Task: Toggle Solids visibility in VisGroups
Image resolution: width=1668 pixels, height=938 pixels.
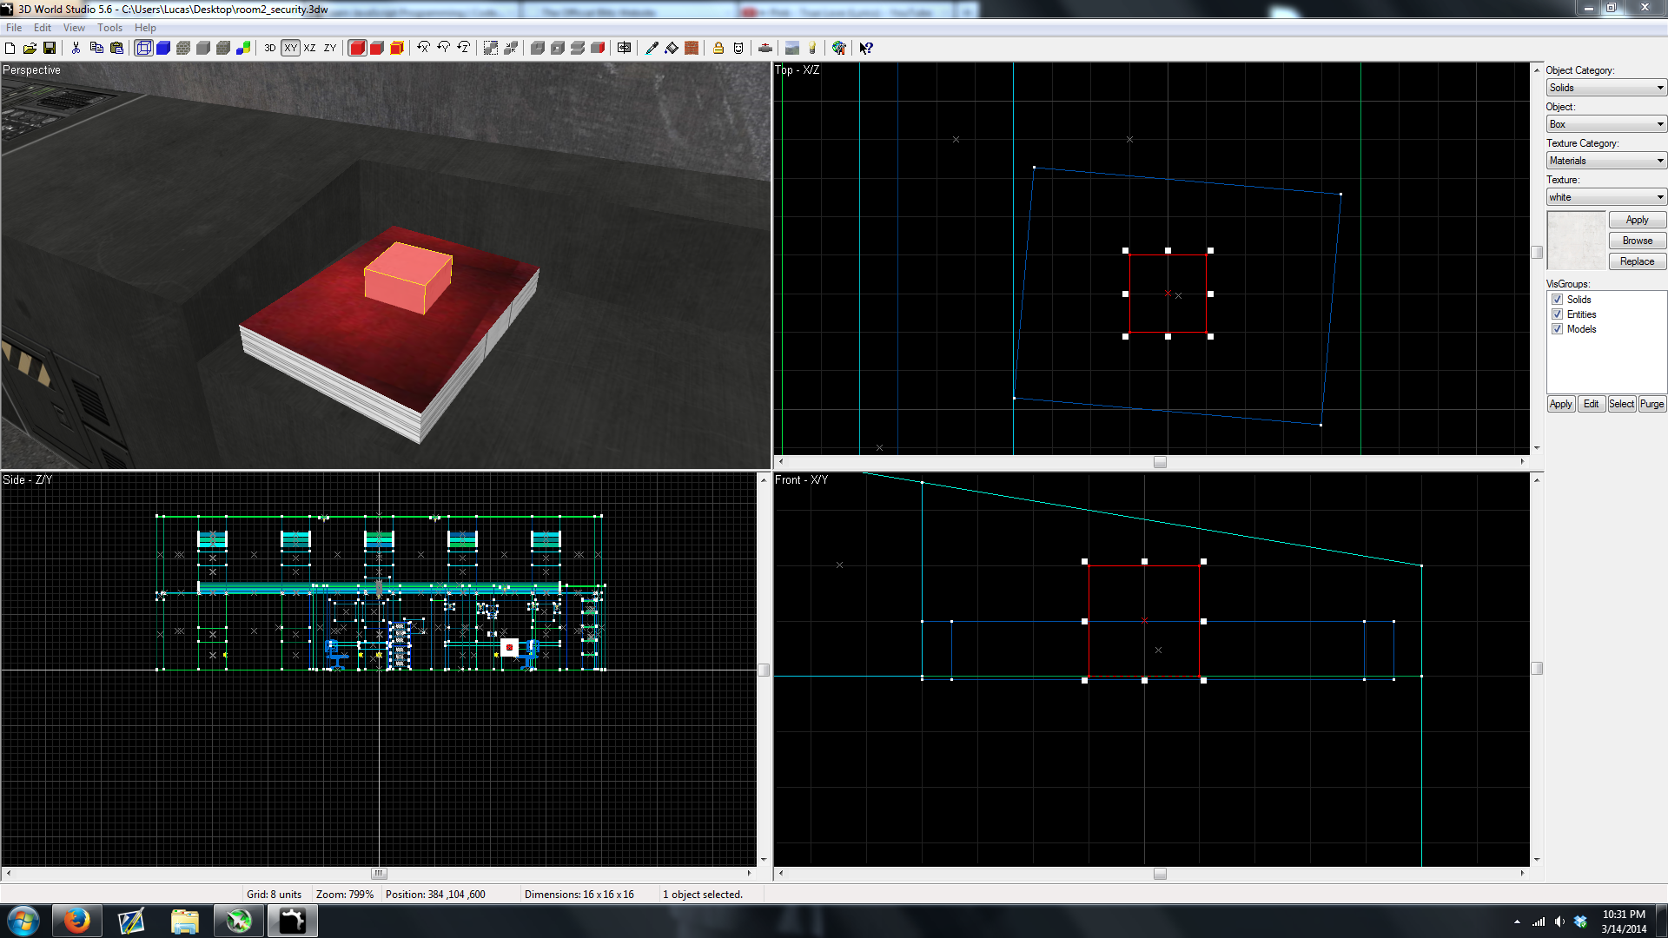Action: 1557,299
